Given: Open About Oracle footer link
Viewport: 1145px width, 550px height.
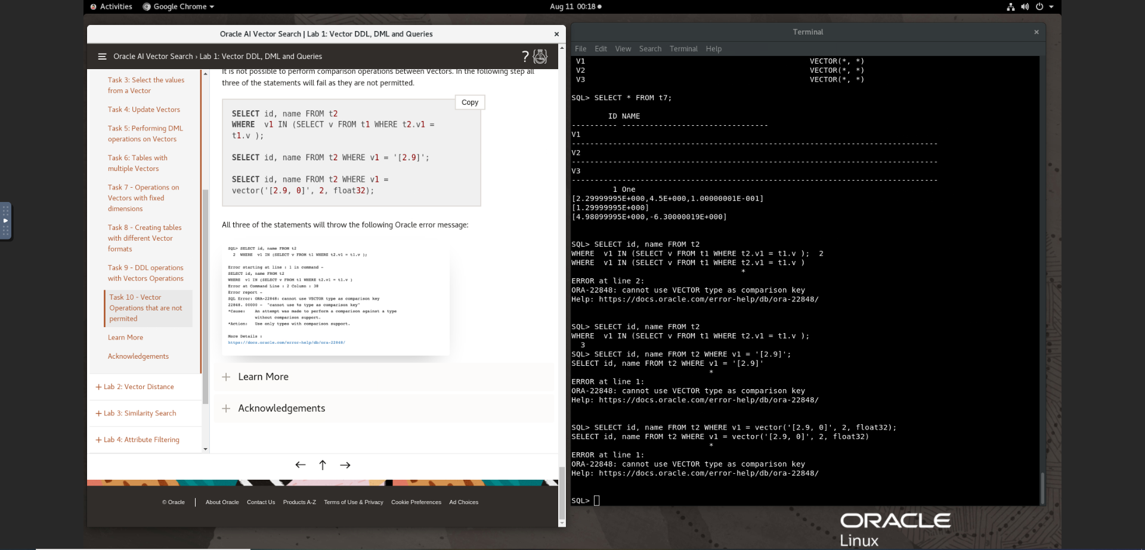Looking at the screenshot, I should click(x=222, y=502).
